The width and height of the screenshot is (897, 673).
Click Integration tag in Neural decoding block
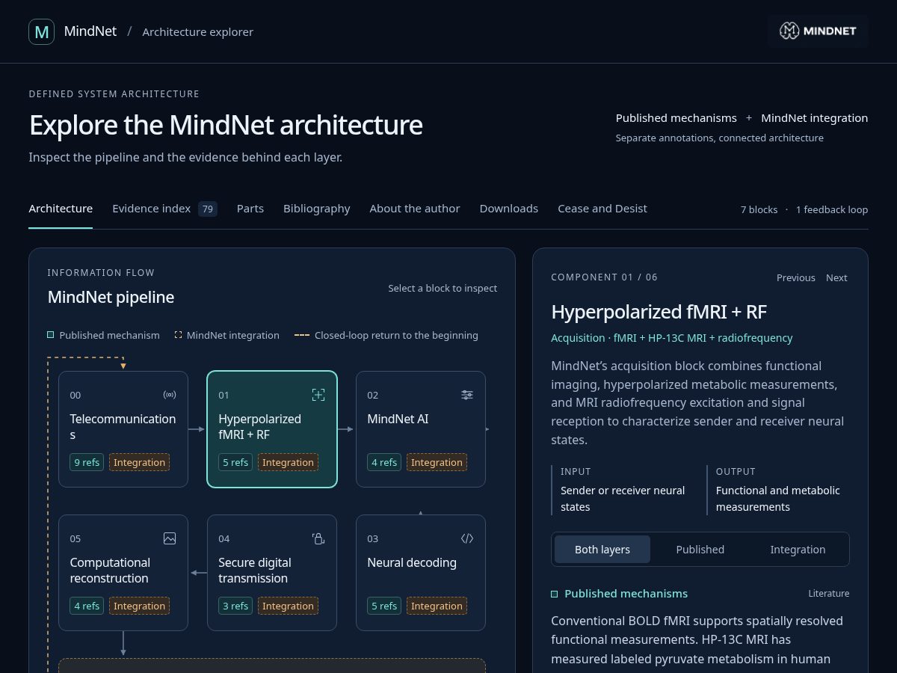437,606
